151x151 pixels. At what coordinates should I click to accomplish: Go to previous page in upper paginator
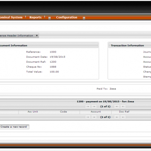pyautogui.click(x=94, y=106)
